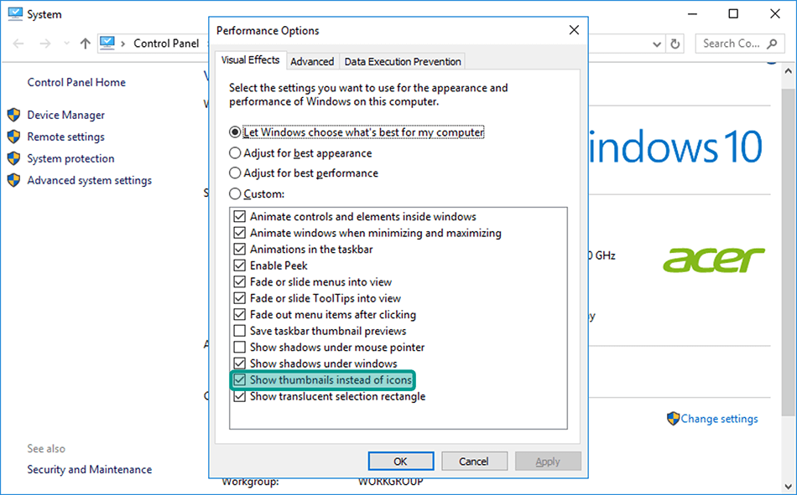The height and width of the screenshot is (495, 797).
Task: Confirm with the OK button
Action: [400, 461]
